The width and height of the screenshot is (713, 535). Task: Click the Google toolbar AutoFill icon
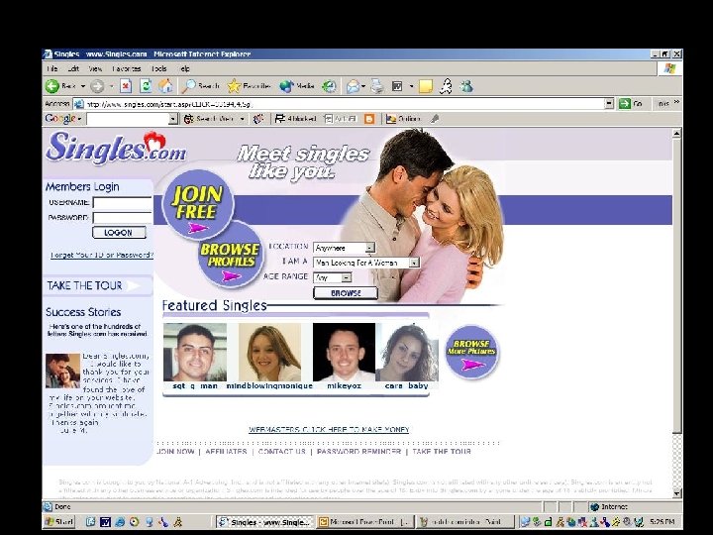[340, 119]
